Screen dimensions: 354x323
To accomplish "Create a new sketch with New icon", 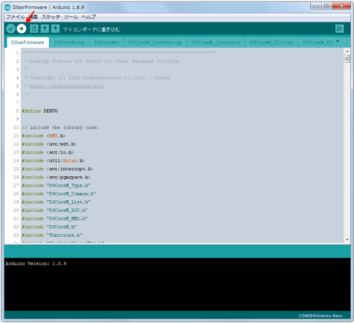I will pos(34,29).
